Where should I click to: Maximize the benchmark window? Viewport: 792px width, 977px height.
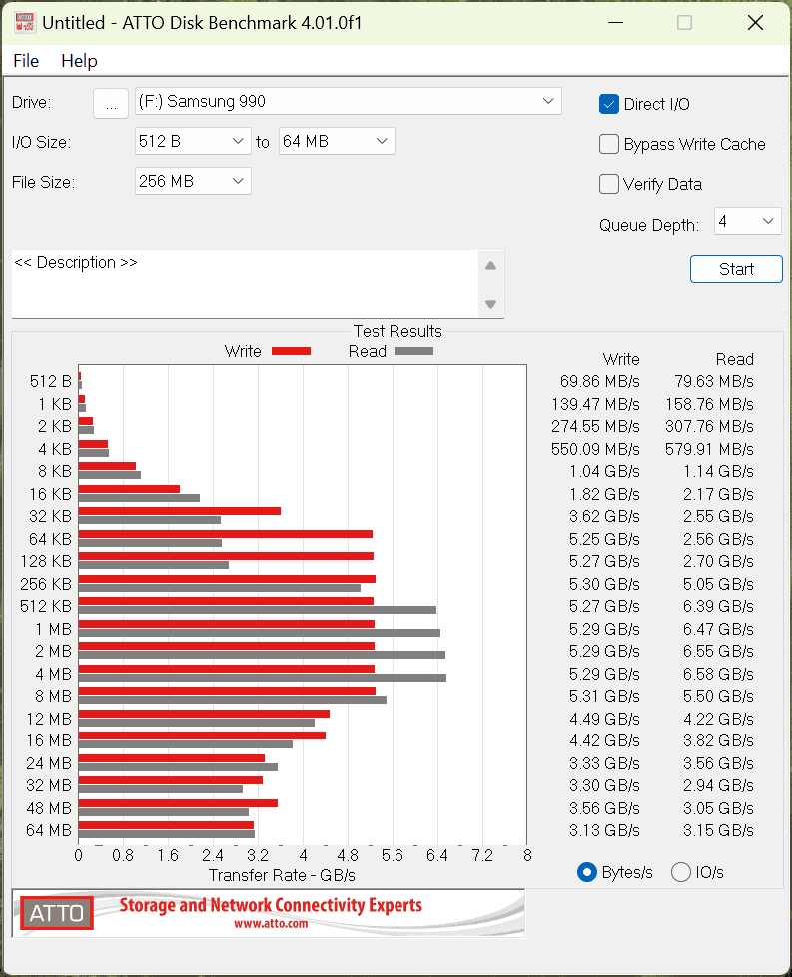[x=685, y=23]
